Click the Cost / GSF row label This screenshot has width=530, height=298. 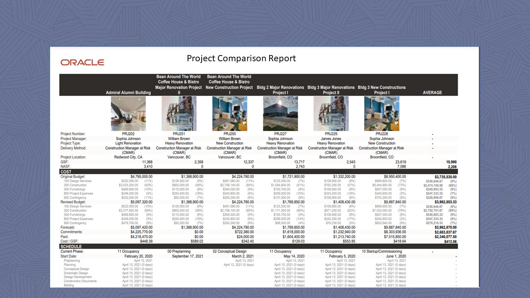tap(69, 241)
